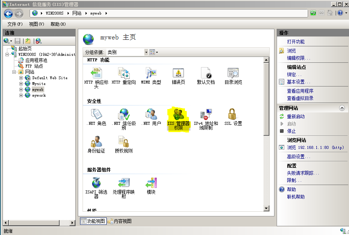
Task: Open .NET 用户 feature
Action: coord(151,117)
